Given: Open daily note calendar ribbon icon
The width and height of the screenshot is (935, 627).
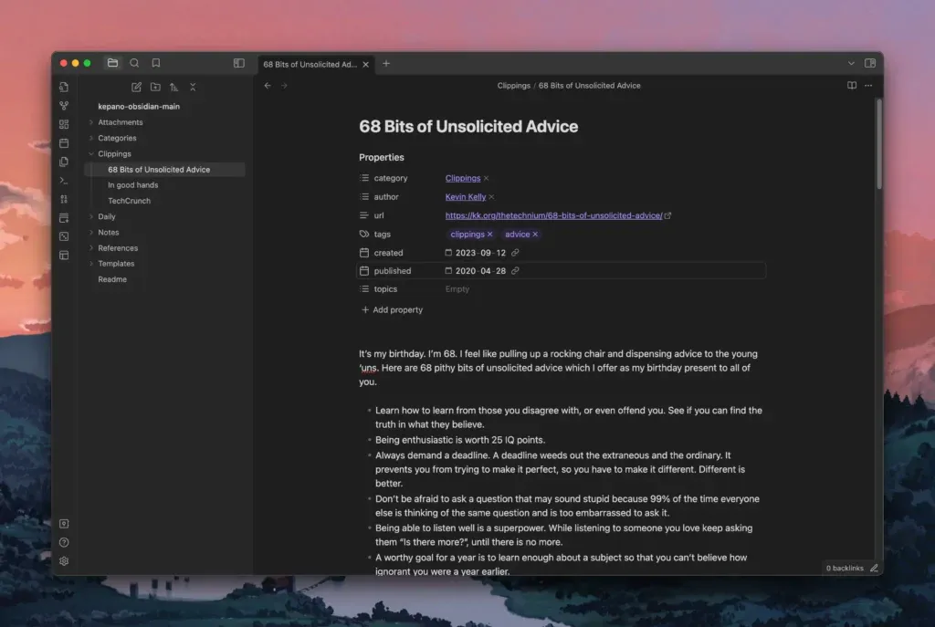Looking at the screenshot, I should [64, 143].
